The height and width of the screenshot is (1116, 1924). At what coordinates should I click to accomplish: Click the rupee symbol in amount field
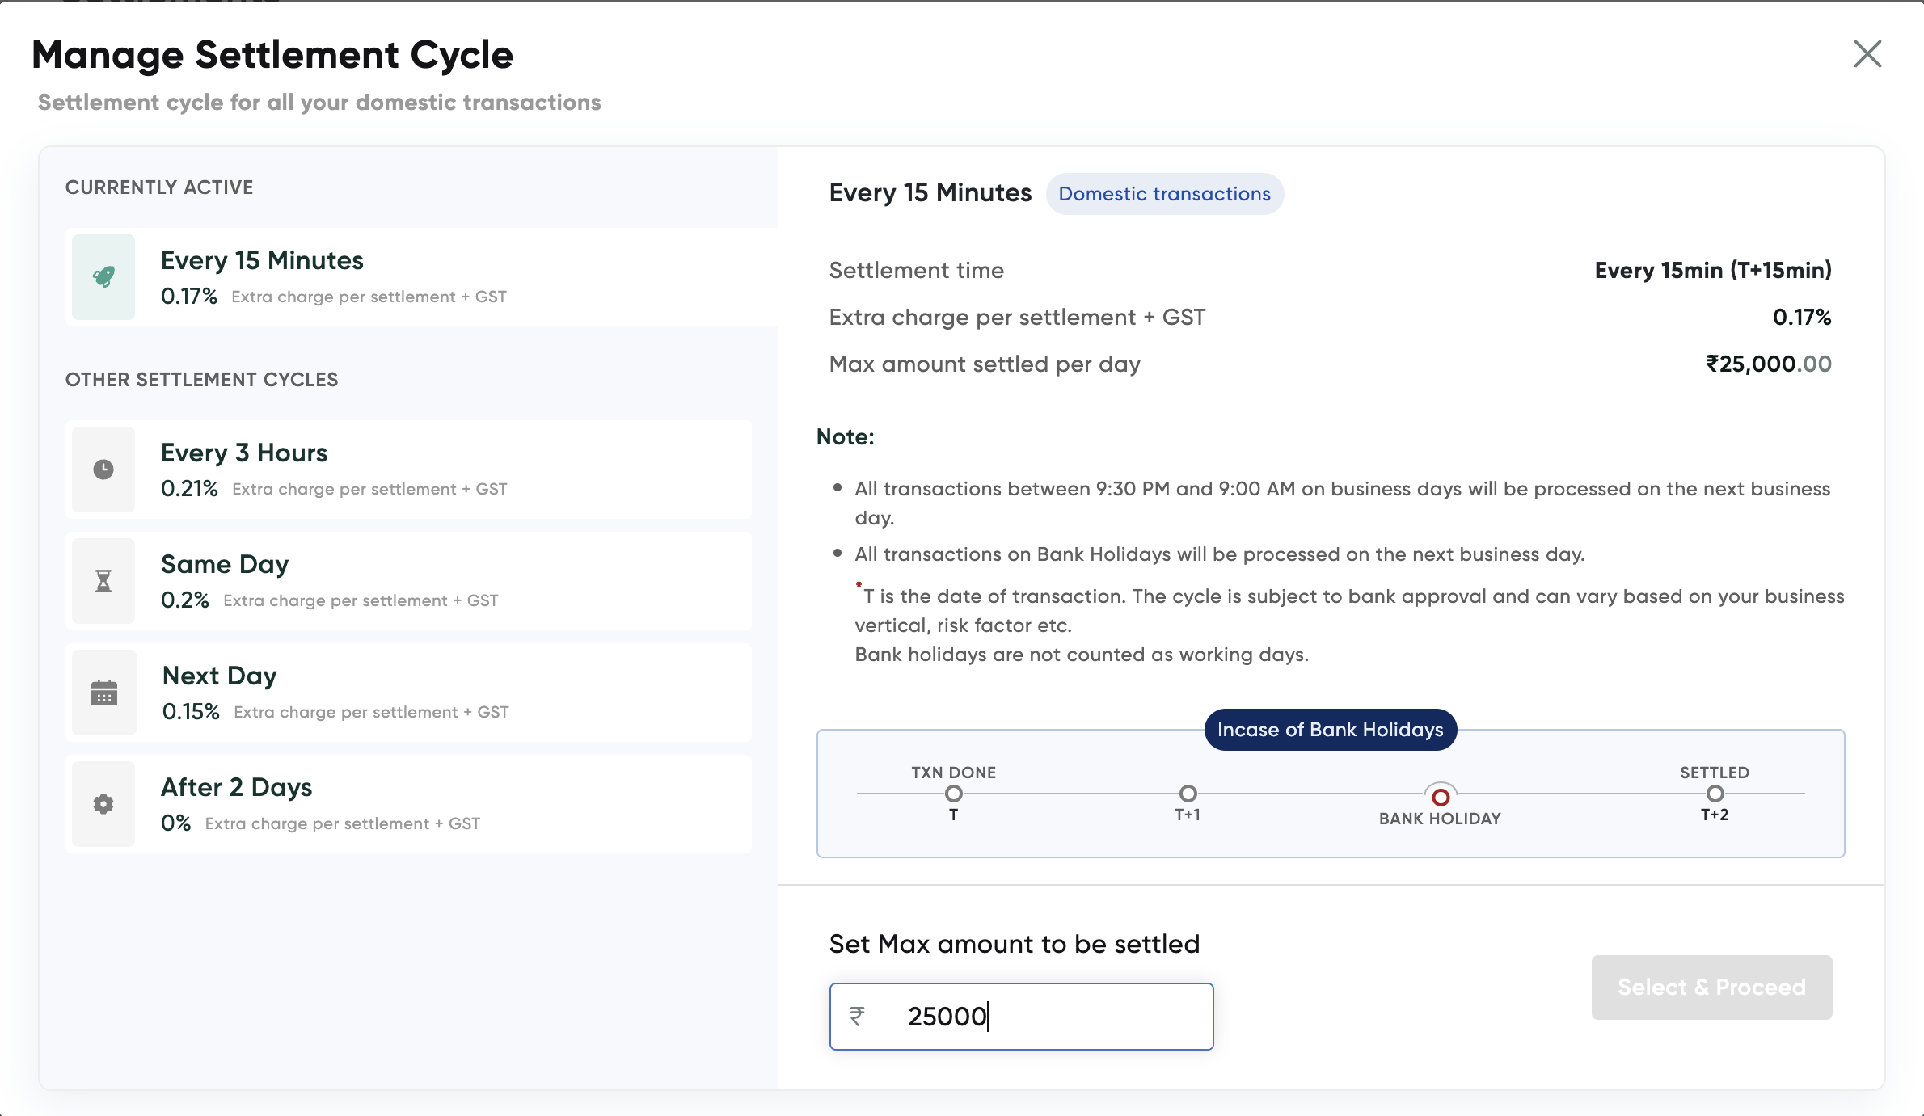click(x=858, y=1016)
